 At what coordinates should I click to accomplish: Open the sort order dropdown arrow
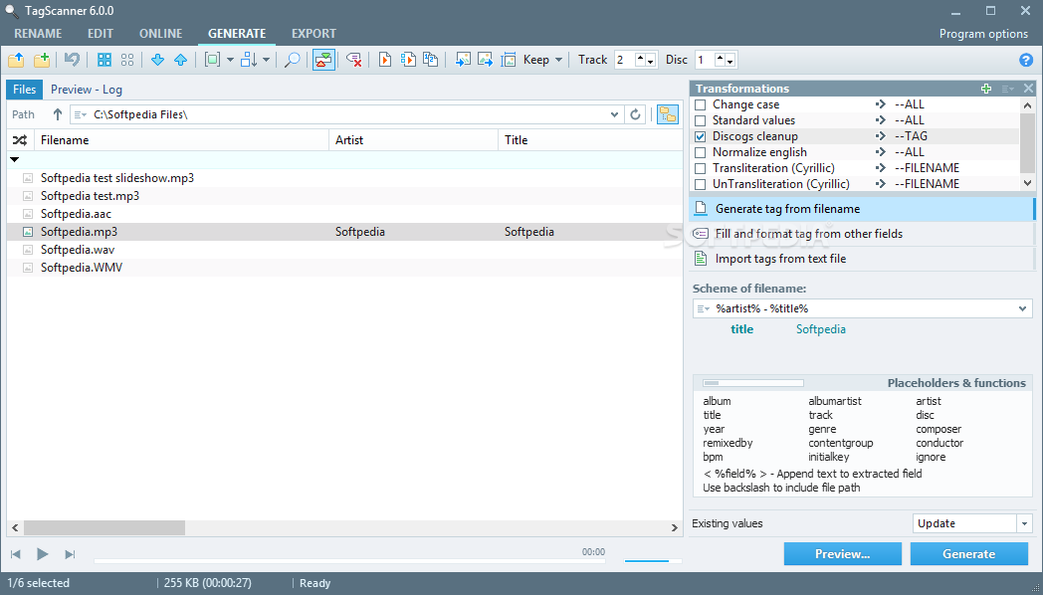pos(266,60)
